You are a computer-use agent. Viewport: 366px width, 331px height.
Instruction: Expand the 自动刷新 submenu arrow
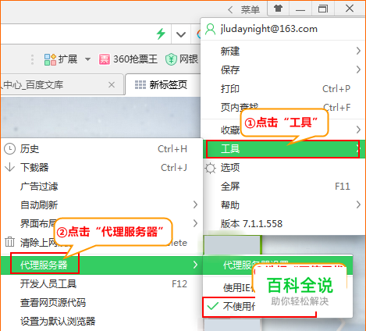click(195, 205)
